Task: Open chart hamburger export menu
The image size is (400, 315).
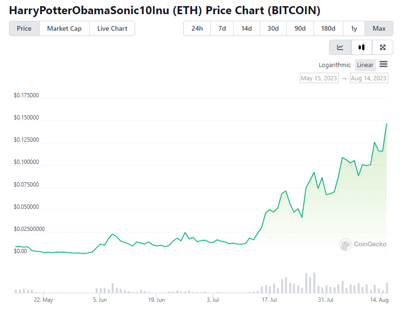Action: pyautogui.click(x=383, y=64)
